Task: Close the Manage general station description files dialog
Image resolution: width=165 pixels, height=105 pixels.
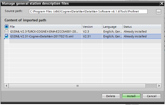Action: 161,3
